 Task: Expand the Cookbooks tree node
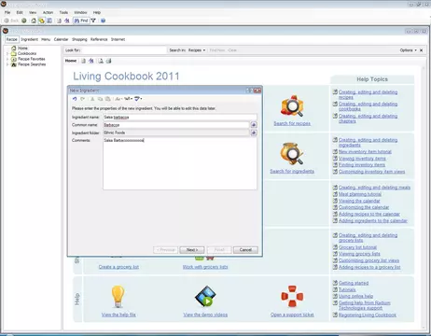click(7, 53)
